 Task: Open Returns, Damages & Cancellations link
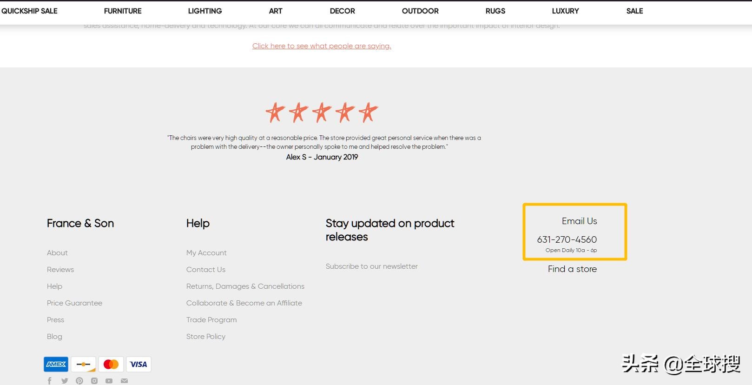(245, 286)
